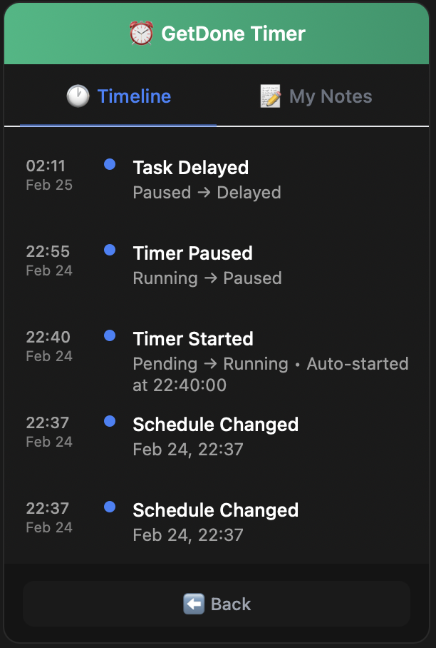This screenshot has height=648, width=436.
Task: Select the blue dot next to Timer Started
Action: click(110, 335)
